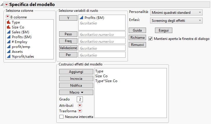
Task: Click the continuous icon beside Profits ($M) in column list
Action: tap(9, 37)
